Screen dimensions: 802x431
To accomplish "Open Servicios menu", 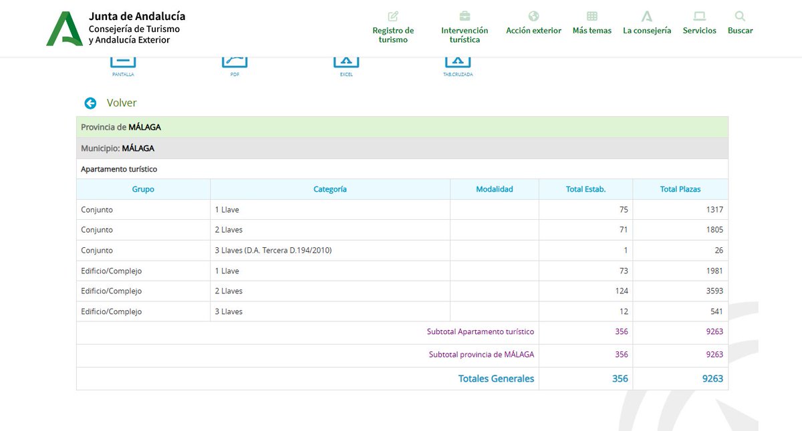I will pos(700,23).
